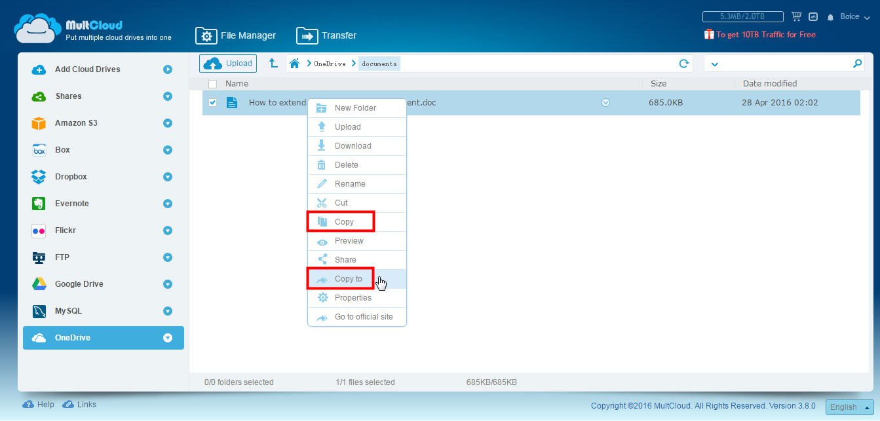Expand the FTP dropdown arrow
The height and width of the screenshot is (421, 880).
tap(168, 257)
